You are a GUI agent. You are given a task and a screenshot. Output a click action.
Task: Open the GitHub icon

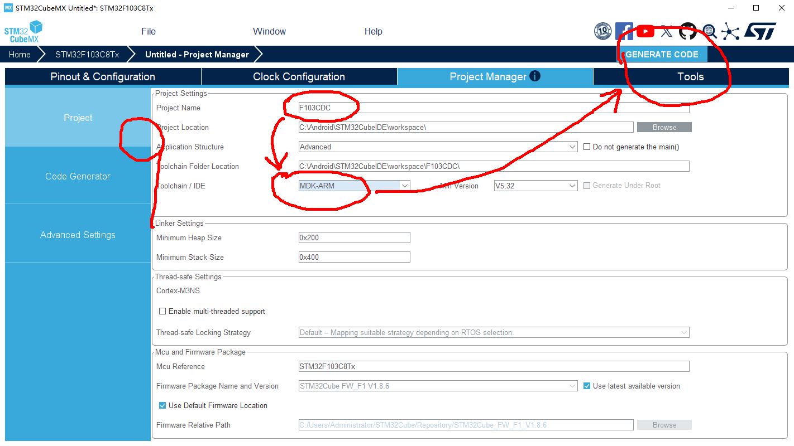(x=688, y=31)
